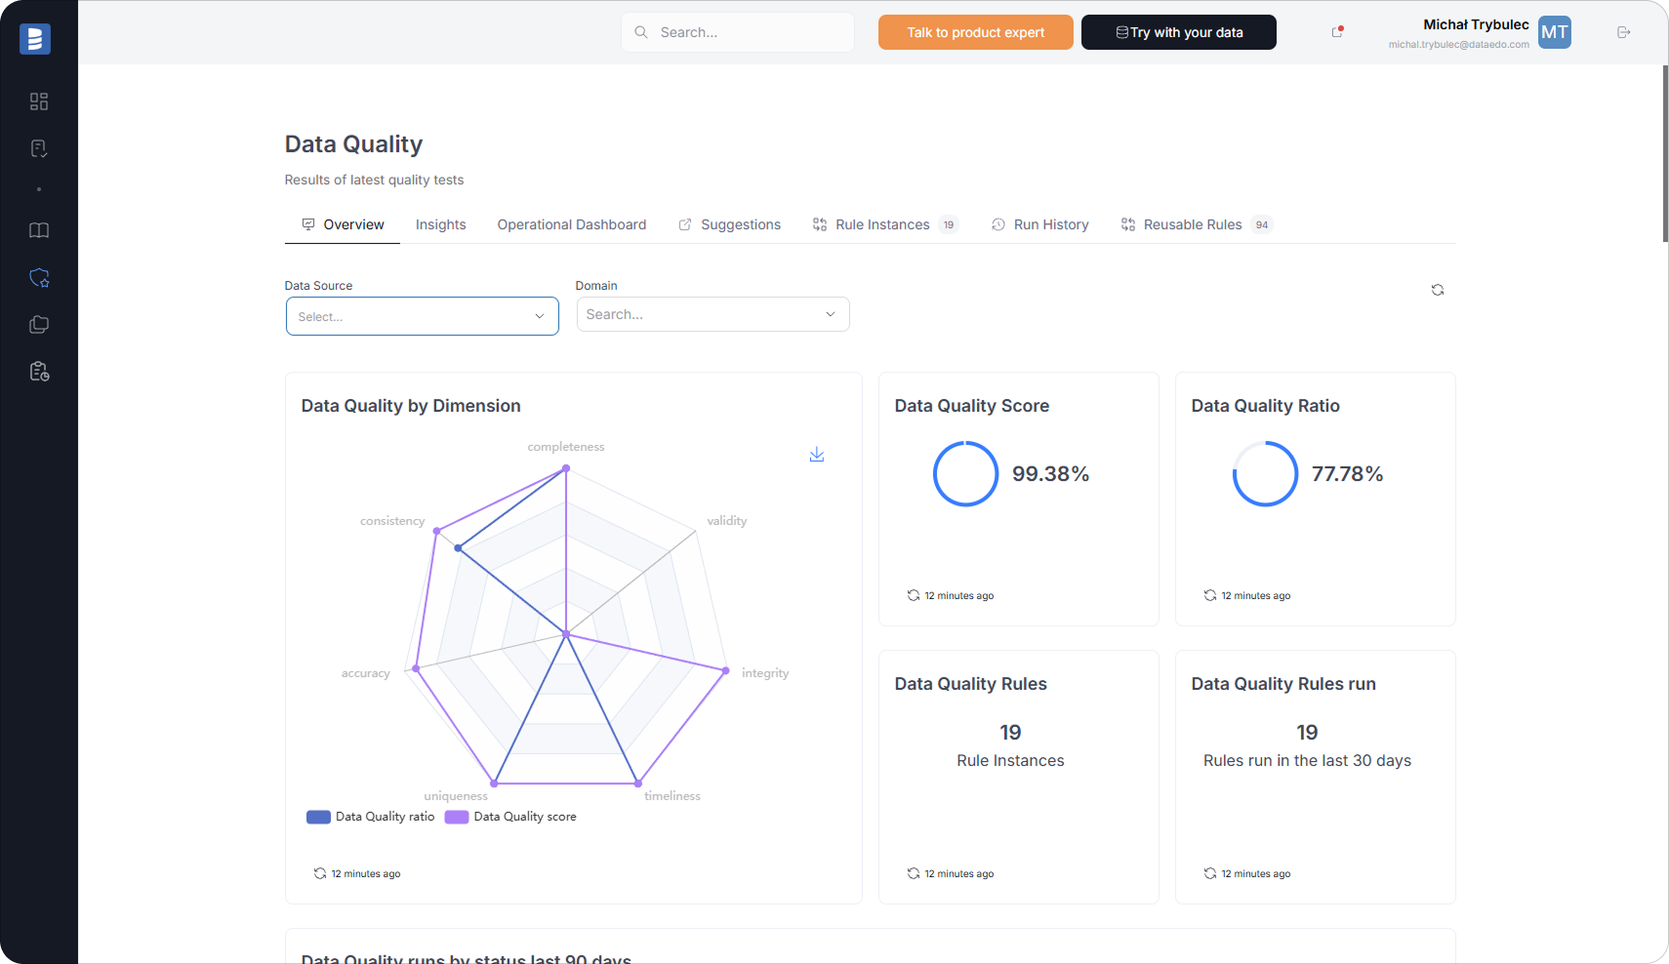Click the checked-document icon in sidebar
Screen dimensions: 1669x964
click(x=39, y=147)
